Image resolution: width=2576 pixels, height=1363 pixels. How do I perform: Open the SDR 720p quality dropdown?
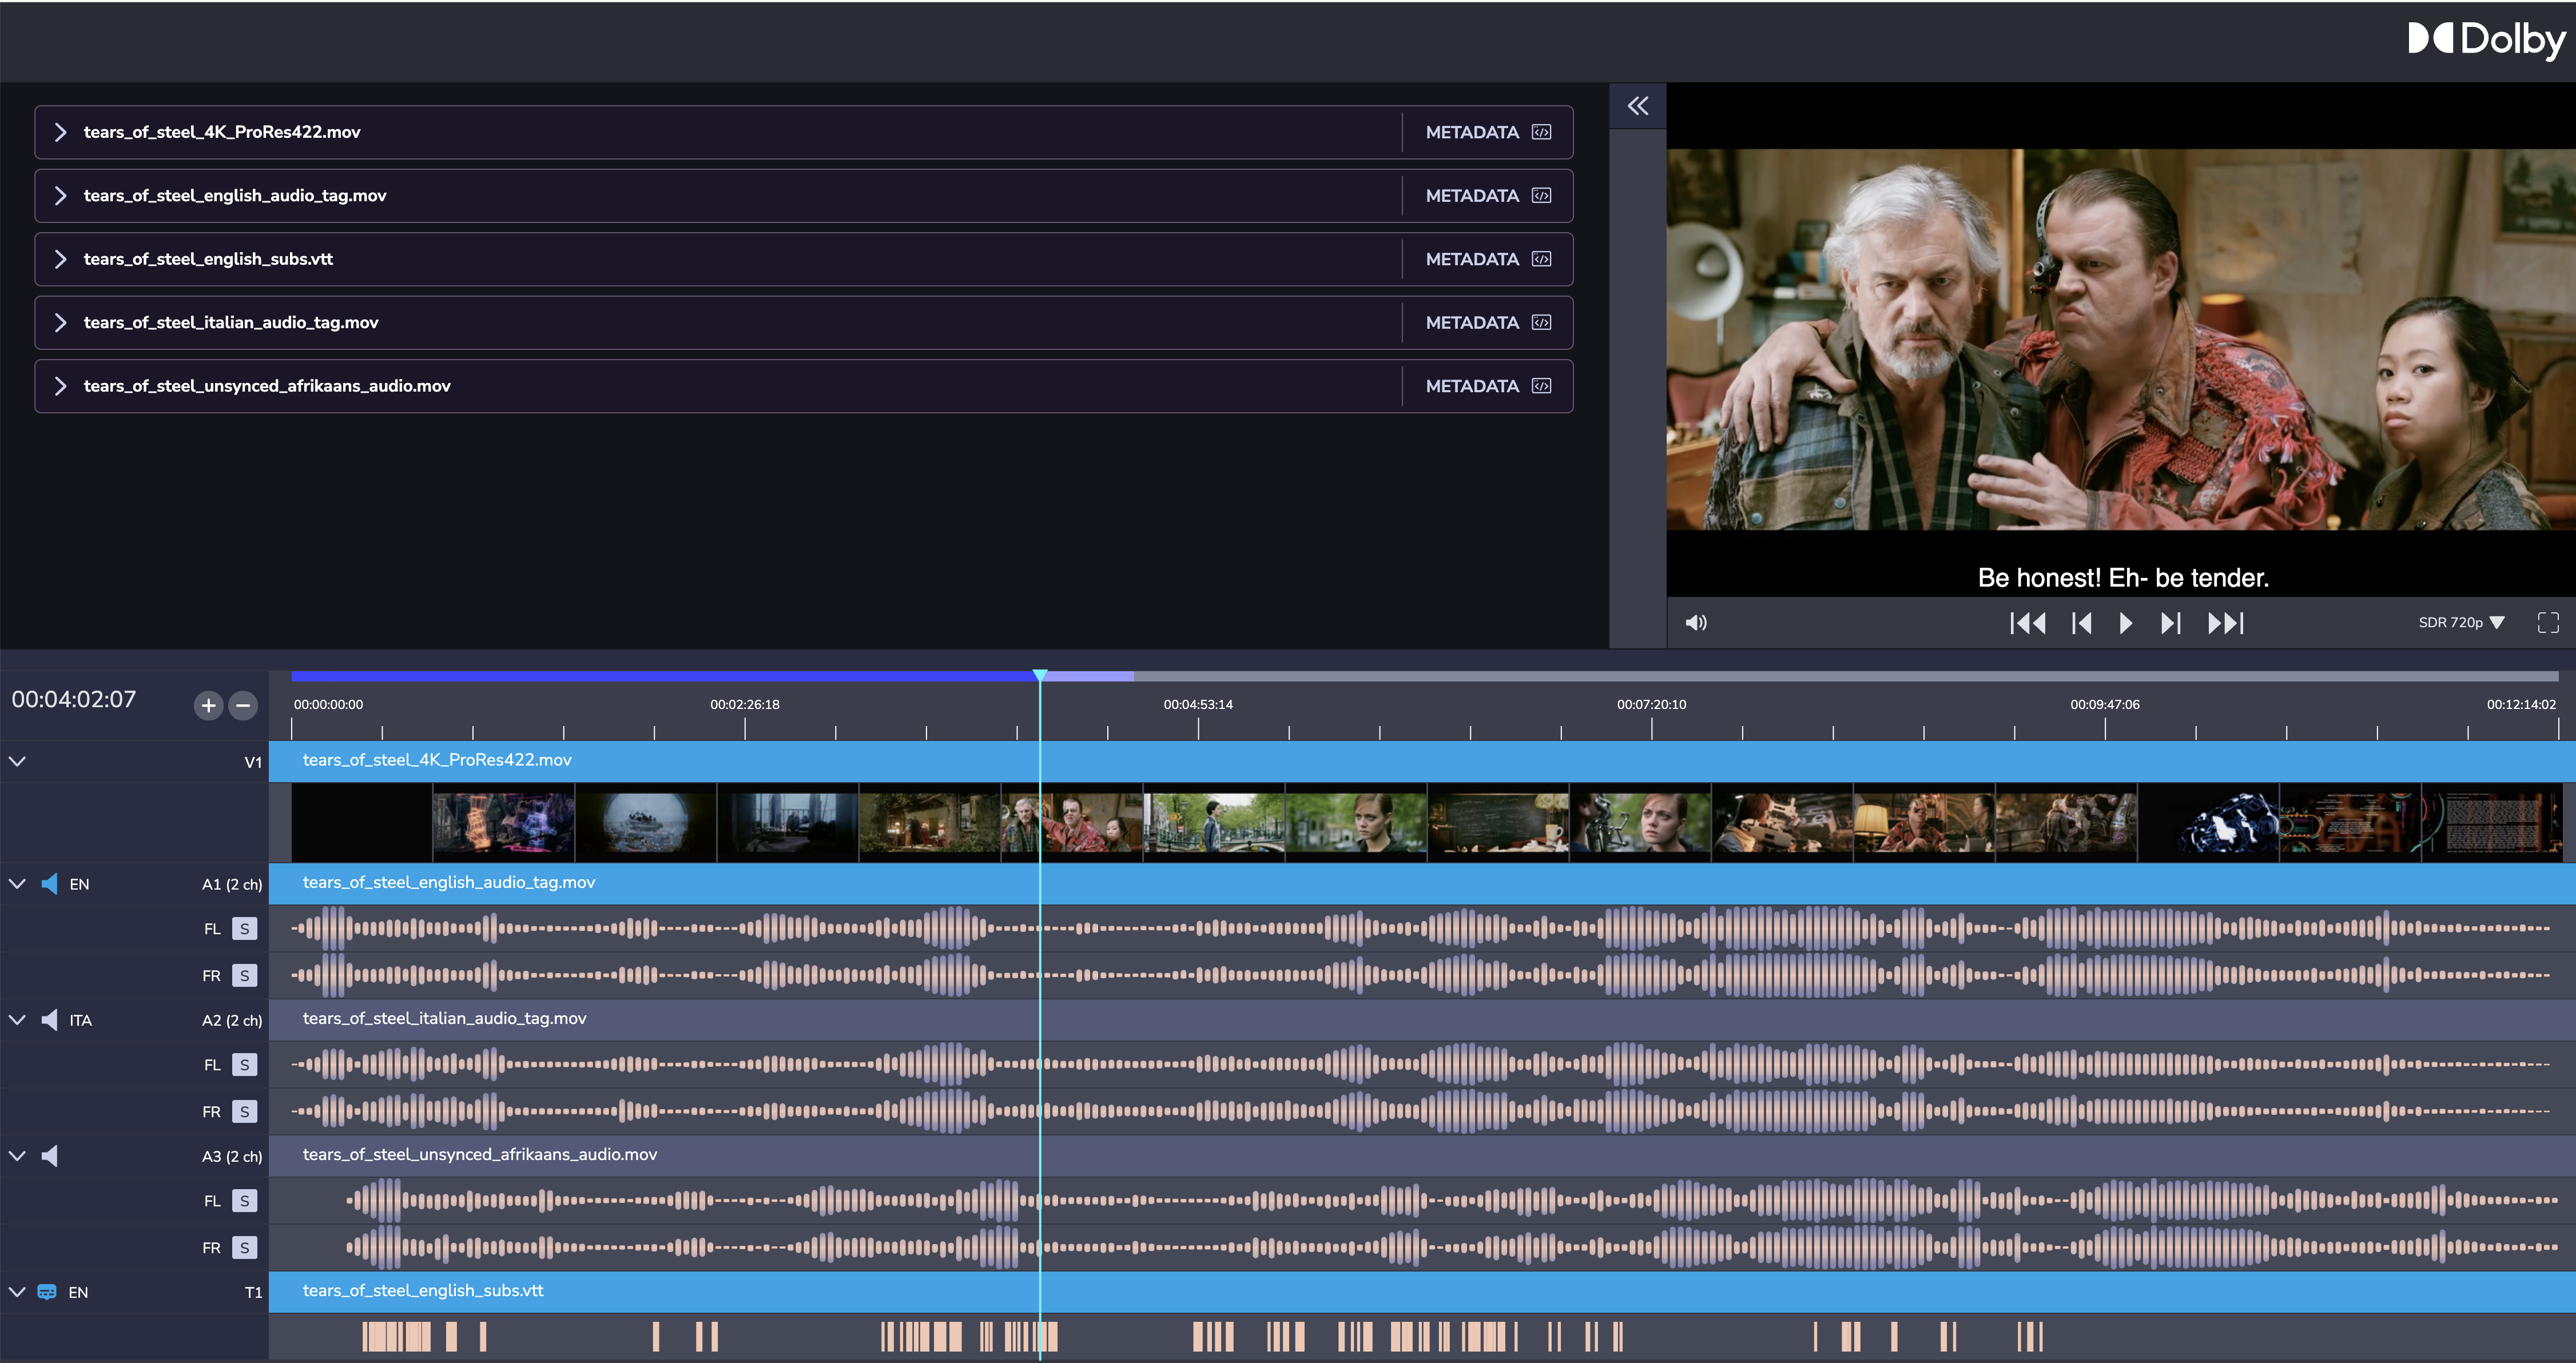tap(2461, 623)
